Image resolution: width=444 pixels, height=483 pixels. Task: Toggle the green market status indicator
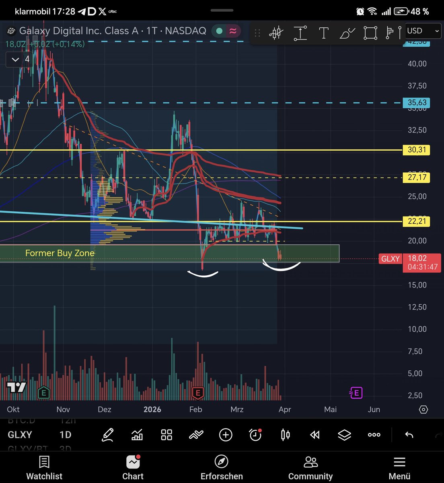pyautogui.click(x=219, y=31)
